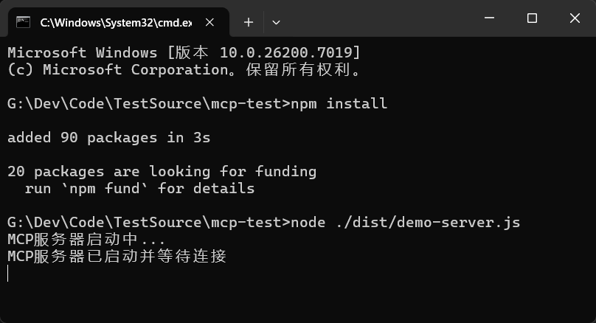The height and width of the screenshot is (323, 596).
Task: Expand the new tab profile dropdown chevron
Action: (x=276, y=22)
